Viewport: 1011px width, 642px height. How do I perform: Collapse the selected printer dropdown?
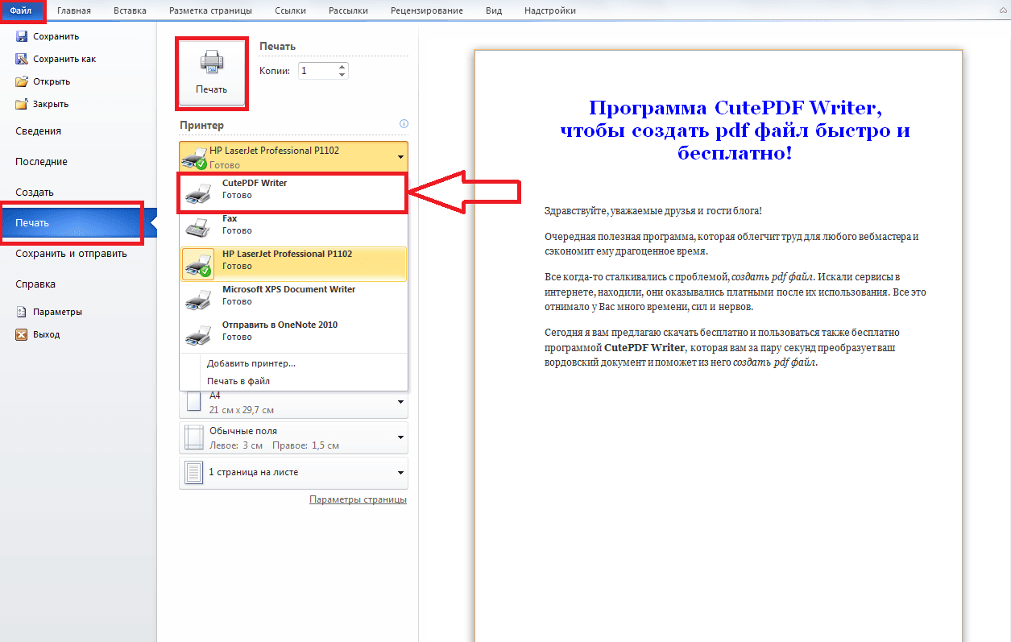[x=400, y=157]
